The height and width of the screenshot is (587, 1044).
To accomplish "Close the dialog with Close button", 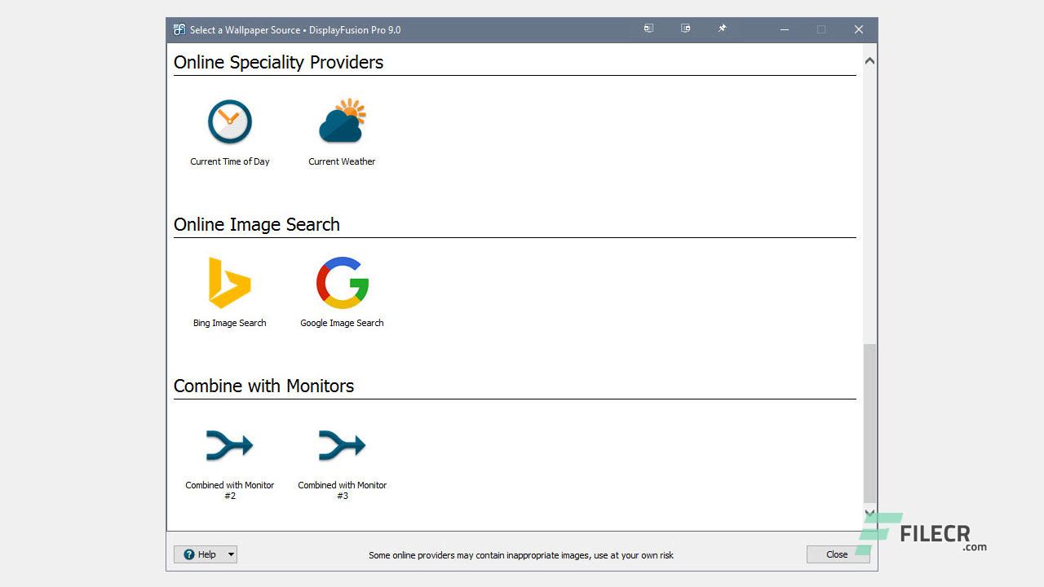I will pos(838,554).
